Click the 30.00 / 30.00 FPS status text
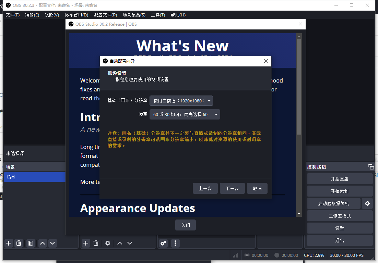This screenshot has height=263, width=378. tap(347, 255)
